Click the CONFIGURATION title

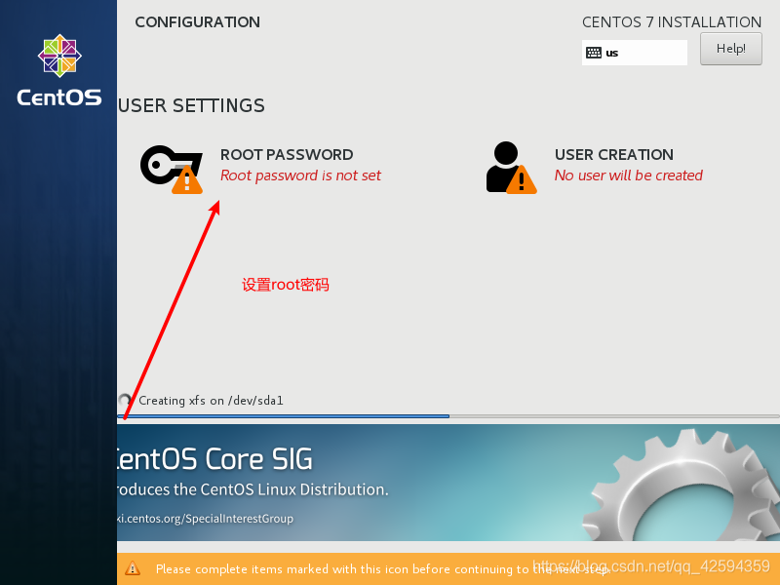tap(198, 22)
